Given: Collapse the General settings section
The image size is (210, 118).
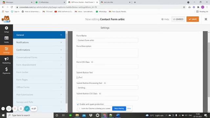Looking at the screenshot, I should coord(39,35).
